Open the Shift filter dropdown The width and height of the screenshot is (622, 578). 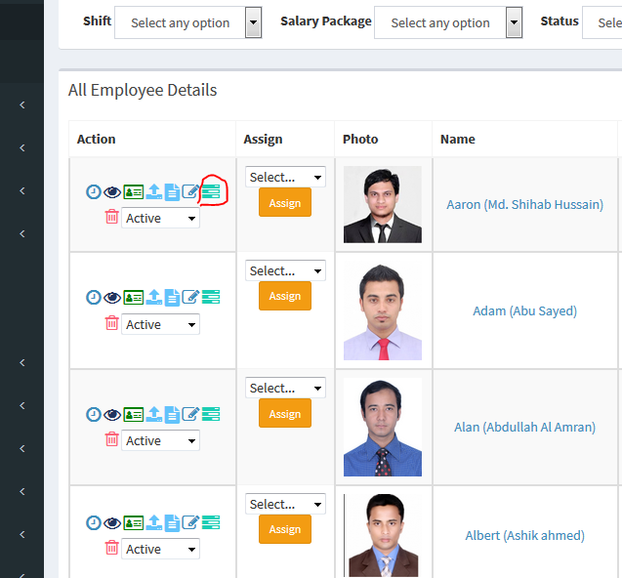(187, 22)
